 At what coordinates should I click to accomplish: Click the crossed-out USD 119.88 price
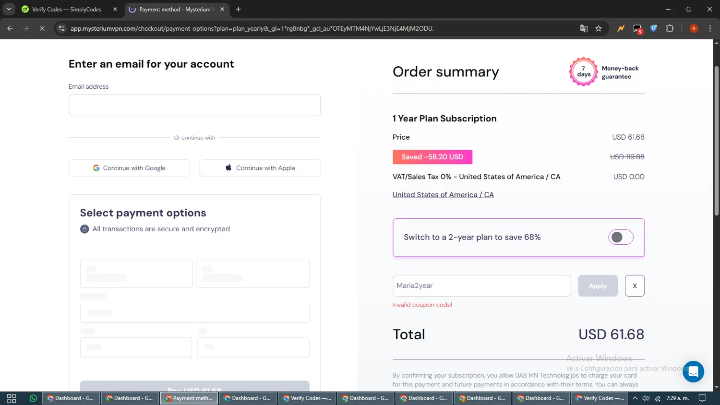tap(627, 157)
